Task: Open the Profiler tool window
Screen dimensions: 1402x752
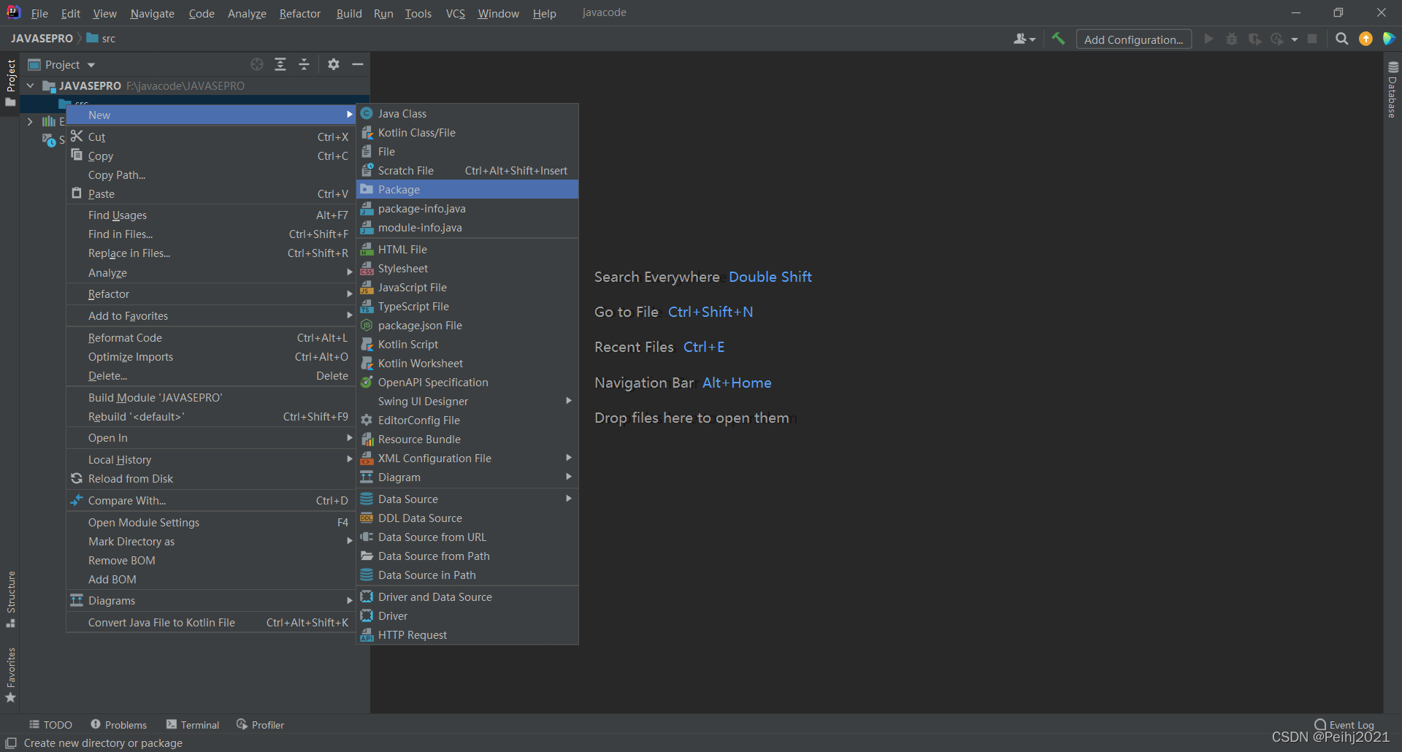Action: [x=260, y=725]
